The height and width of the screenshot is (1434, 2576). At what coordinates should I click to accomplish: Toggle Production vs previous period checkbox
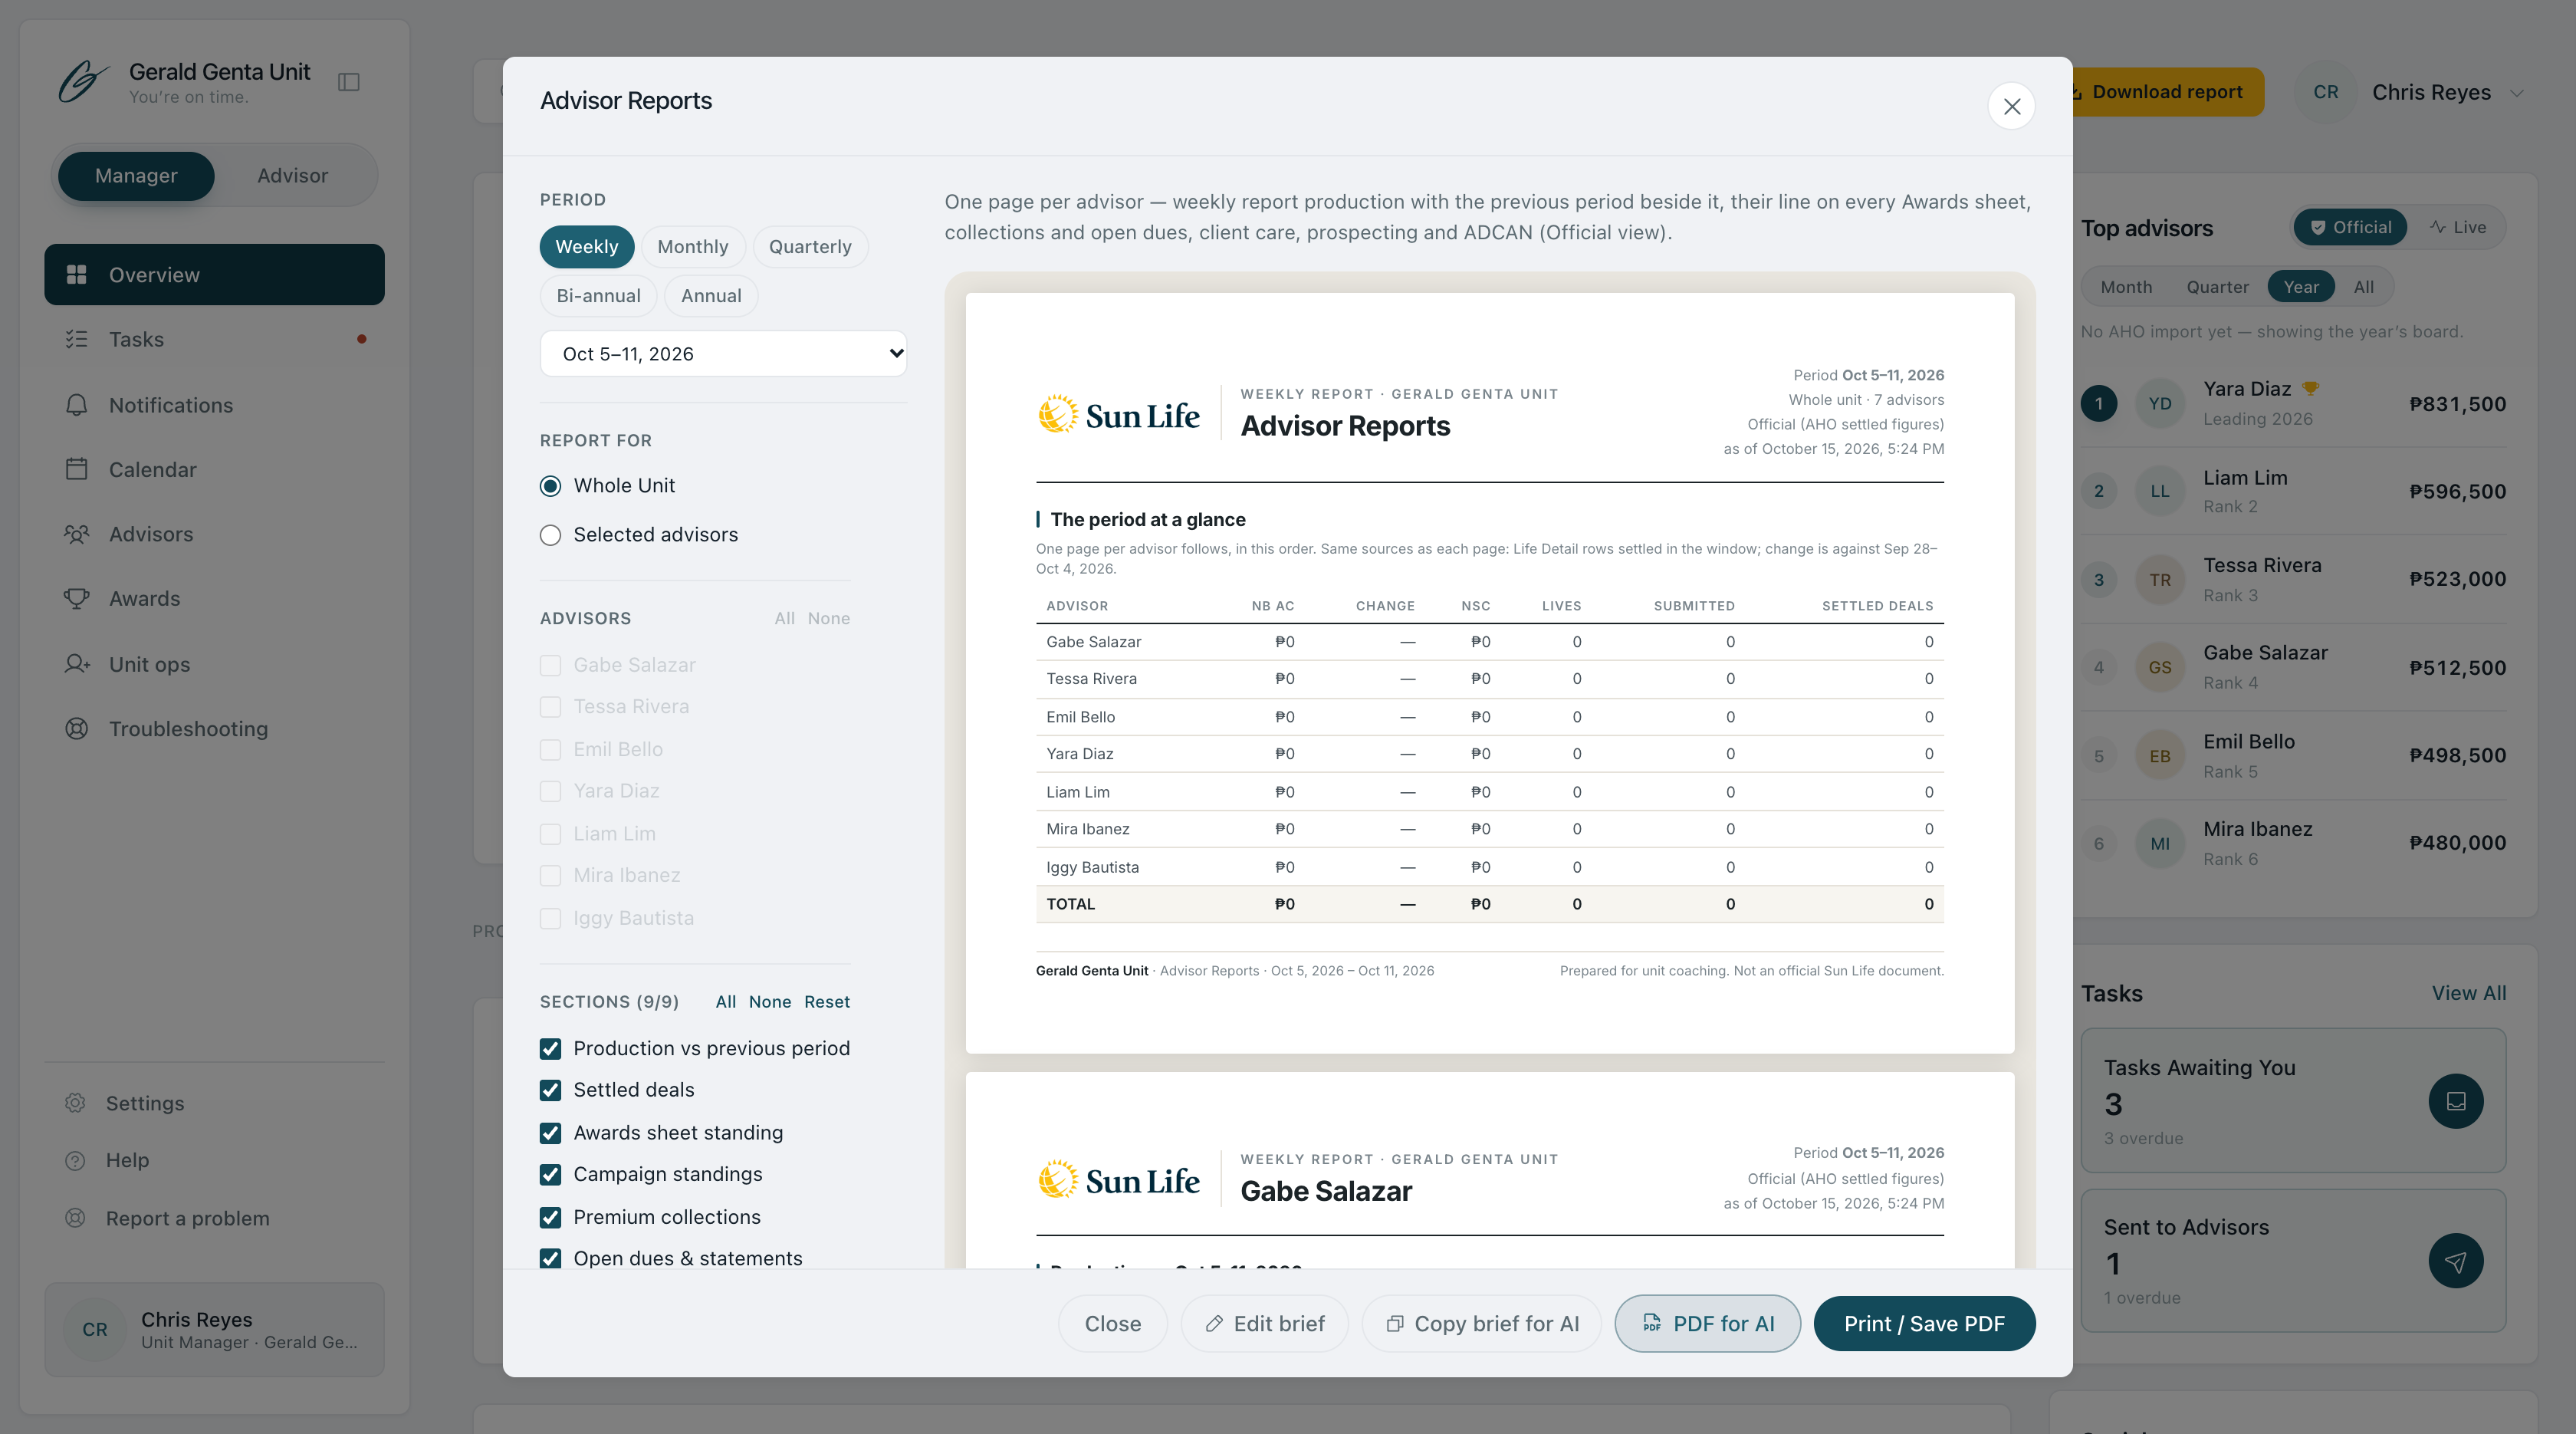[x=550, y=1048]
